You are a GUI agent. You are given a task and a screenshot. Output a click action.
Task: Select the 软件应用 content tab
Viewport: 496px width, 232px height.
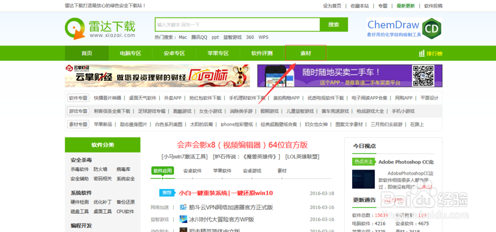(x=163, y=171)
